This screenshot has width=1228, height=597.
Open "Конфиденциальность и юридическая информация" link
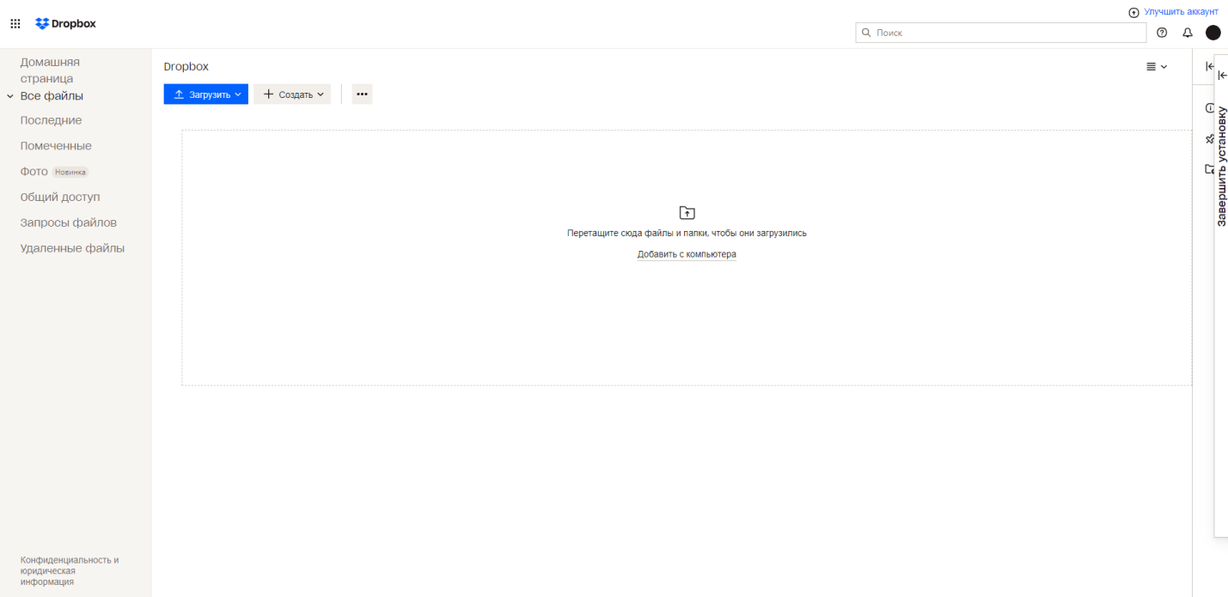70,570
